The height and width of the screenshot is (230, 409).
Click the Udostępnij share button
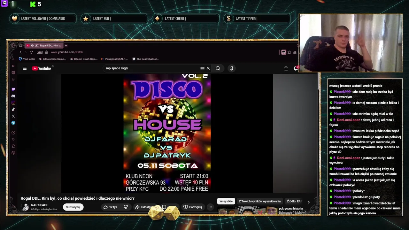(x=144, y=207)
